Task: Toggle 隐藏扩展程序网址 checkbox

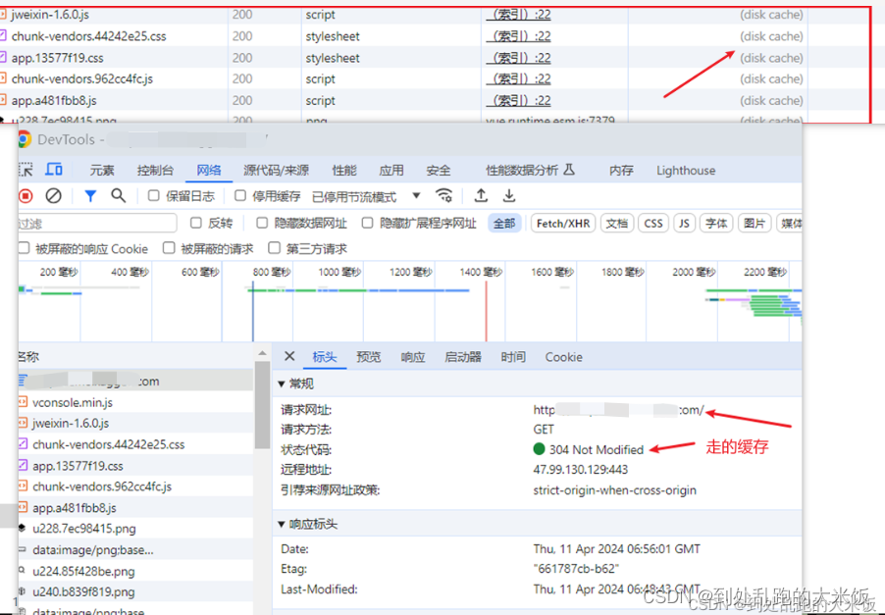Action: [367, 223]
